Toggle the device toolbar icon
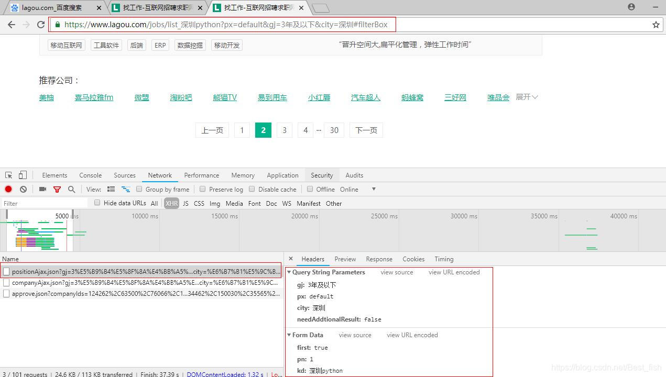This screenshot has height=377, width=666. coord(23,175)
